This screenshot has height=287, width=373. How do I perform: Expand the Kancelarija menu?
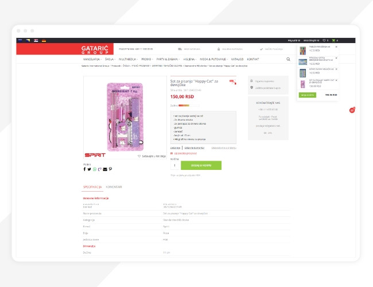[92, 59]
